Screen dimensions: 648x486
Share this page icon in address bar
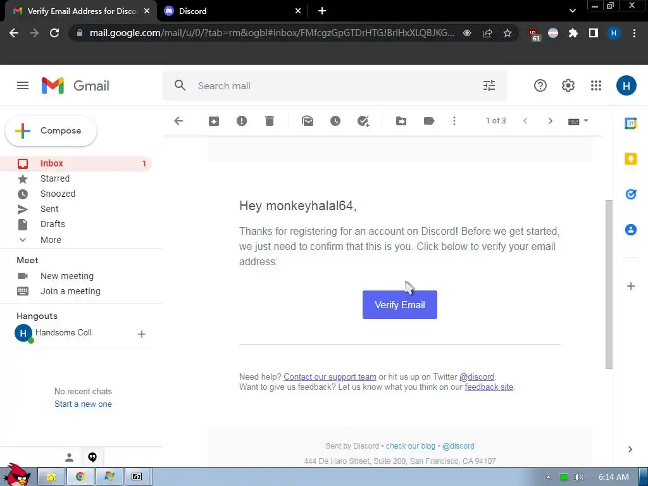487,33
